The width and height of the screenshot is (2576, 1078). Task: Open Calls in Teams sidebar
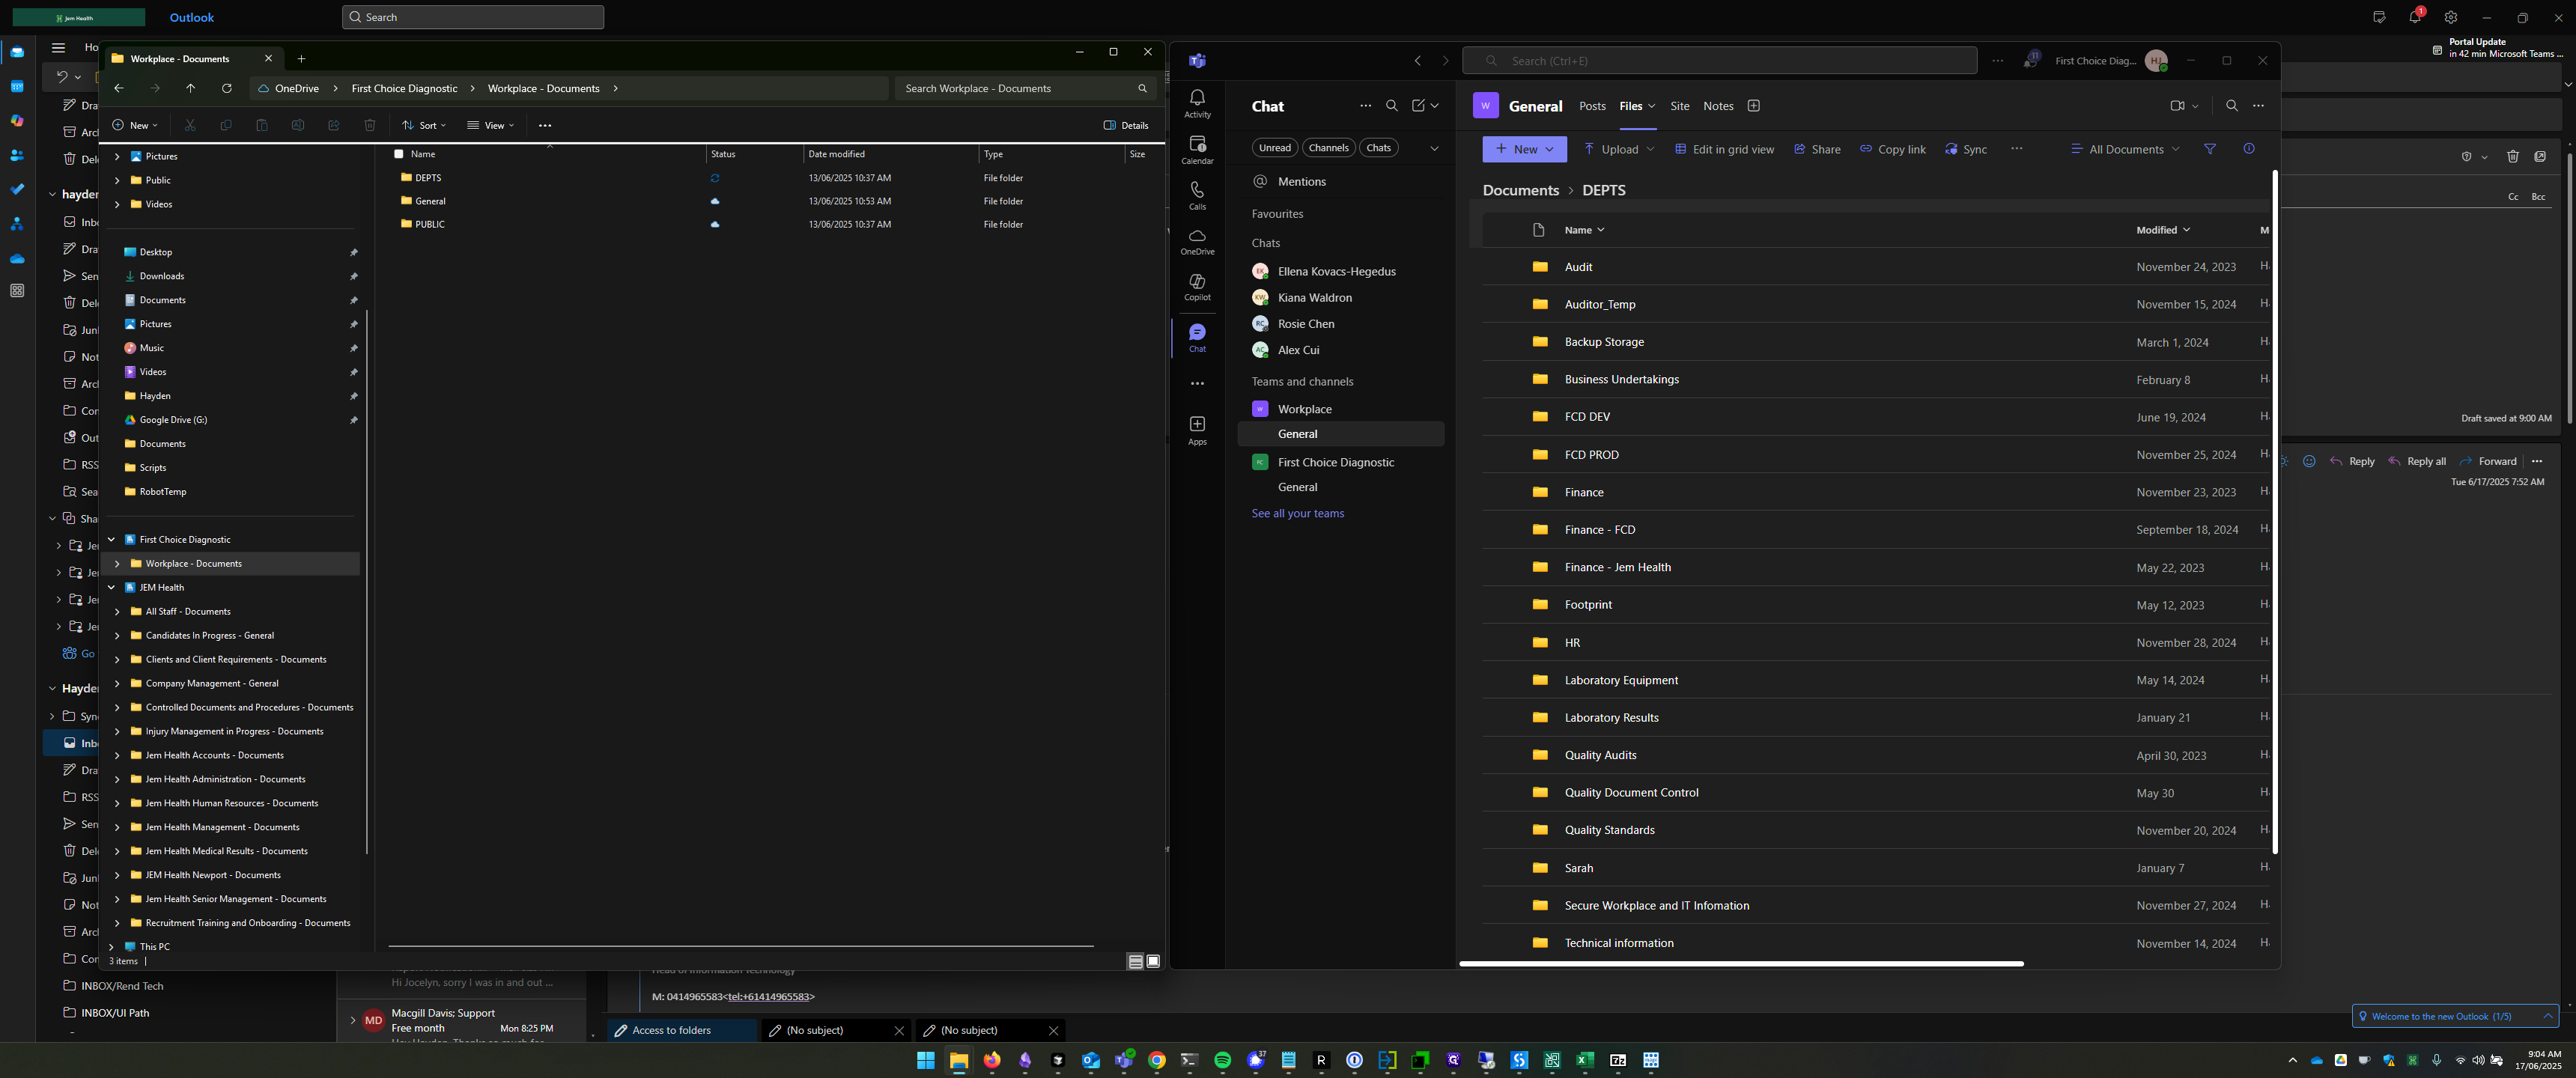[1197, 195]
